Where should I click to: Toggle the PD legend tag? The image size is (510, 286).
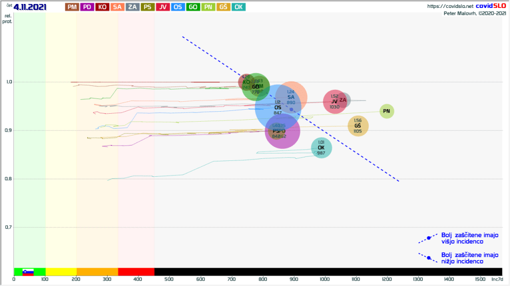(x=87, y=7)
